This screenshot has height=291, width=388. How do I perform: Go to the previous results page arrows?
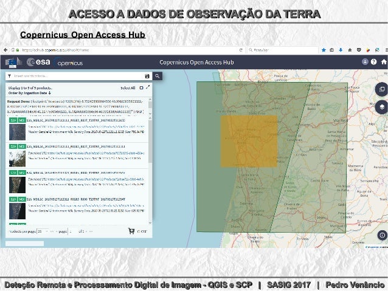(52, 231)
